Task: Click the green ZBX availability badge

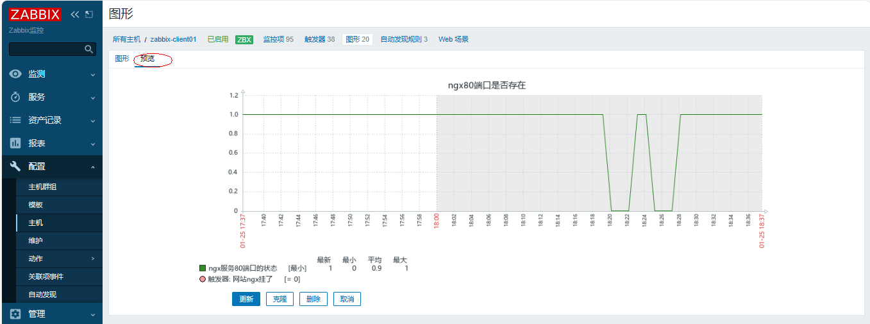Action: click(x=244, y=40)
